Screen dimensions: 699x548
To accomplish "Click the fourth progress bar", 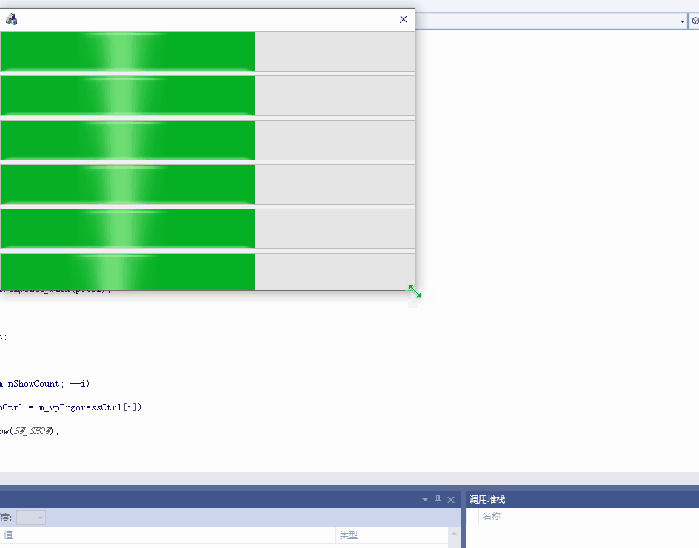I will click(207, 184).
